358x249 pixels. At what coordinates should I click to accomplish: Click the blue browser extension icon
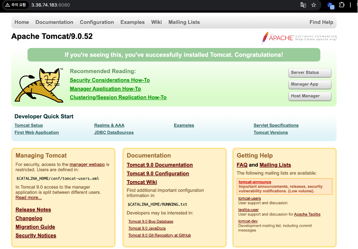pos(331,5)
